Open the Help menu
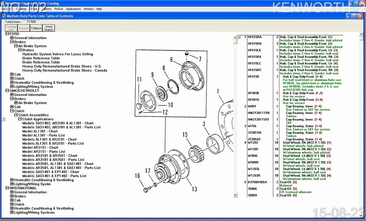This screenshot has height=221, width=366. pos(99,9)
